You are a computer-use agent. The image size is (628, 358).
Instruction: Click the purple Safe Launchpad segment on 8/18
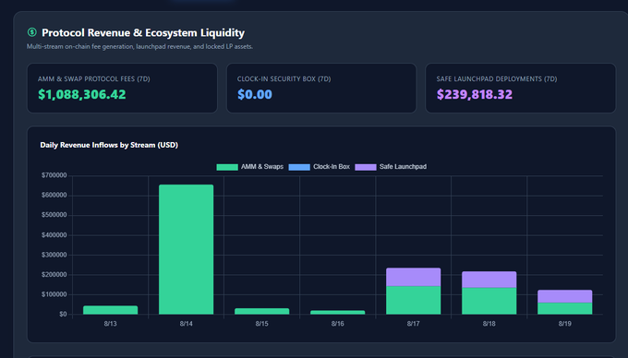(x=489, y=280)
